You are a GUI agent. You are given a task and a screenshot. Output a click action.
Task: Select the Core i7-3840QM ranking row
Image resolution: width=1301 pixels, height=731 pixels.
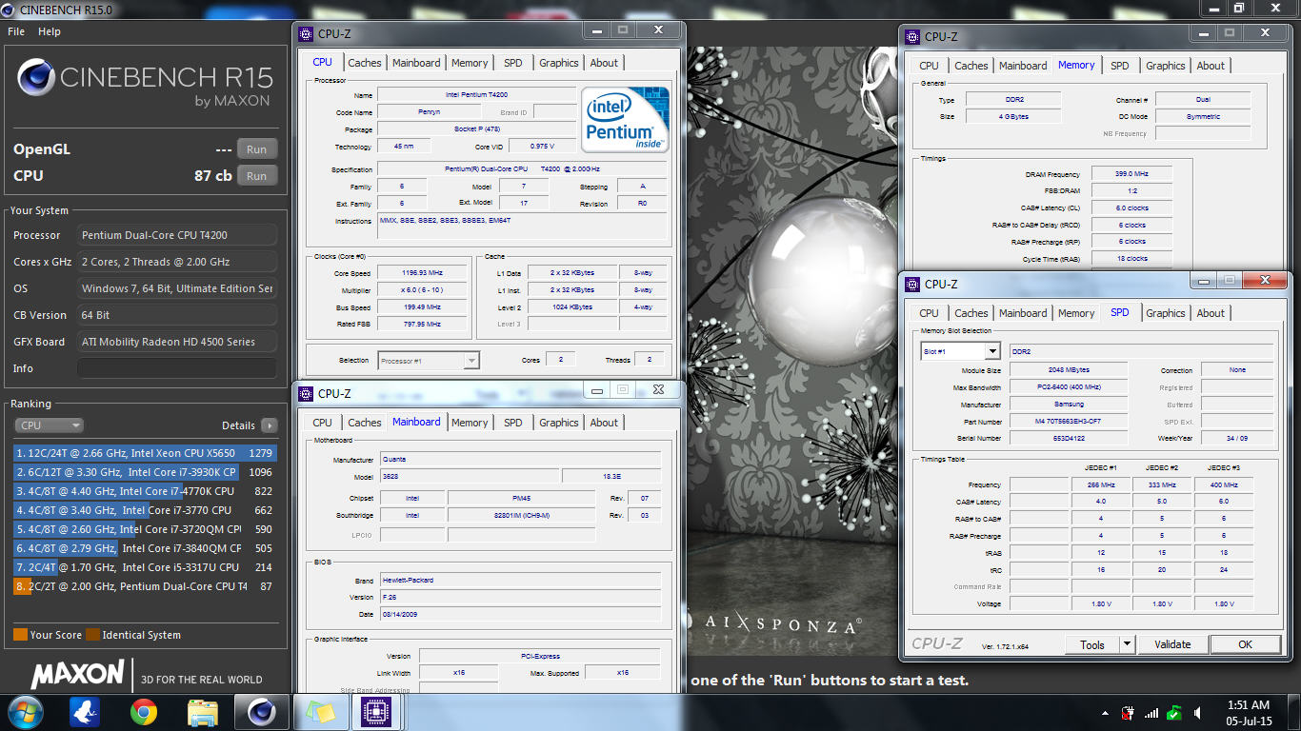tap(144, 548)
